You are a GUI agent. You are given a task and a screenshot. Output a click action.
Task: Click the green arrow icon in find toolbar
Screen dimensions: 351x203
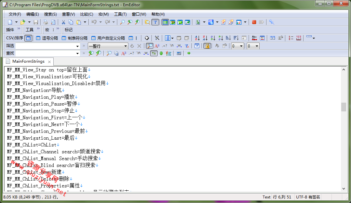[189, 53]
